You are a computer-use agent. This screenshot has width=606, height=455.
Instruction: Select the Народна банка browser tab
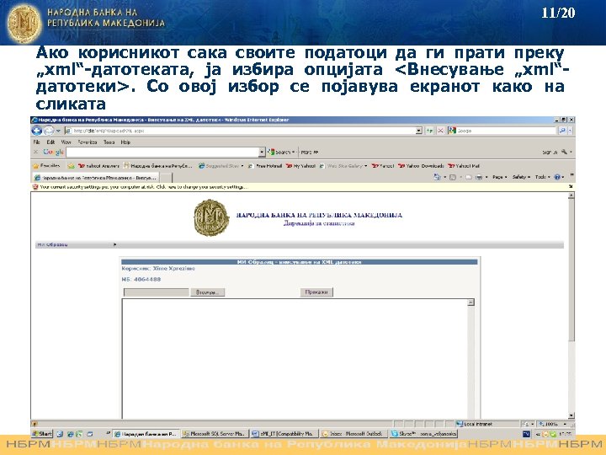(95, 178)
